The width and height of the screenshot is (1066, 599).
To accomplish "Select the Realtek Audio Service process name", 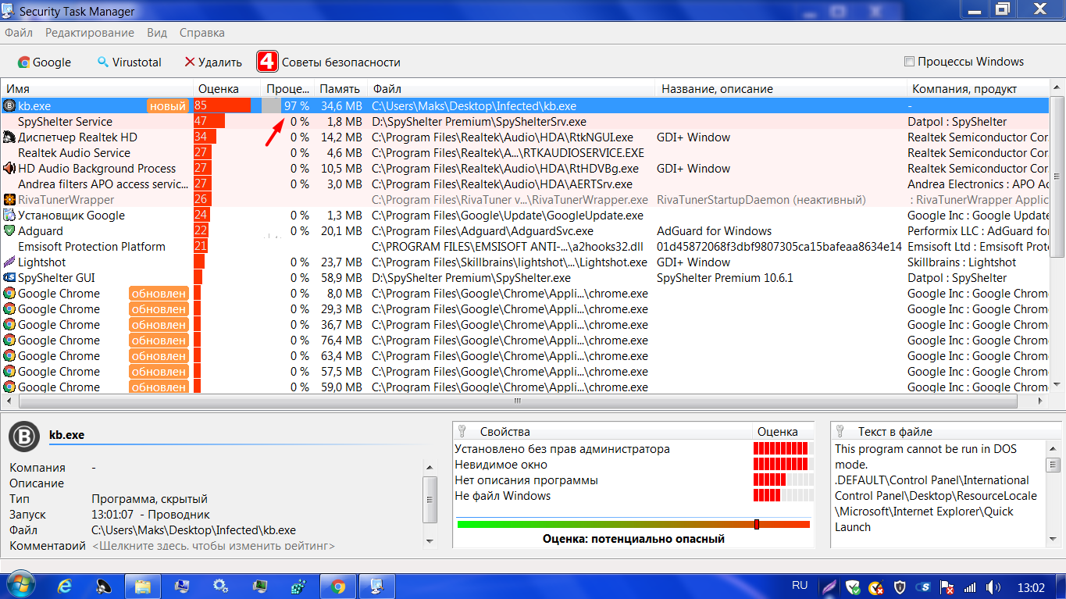I will pos(74,153).
